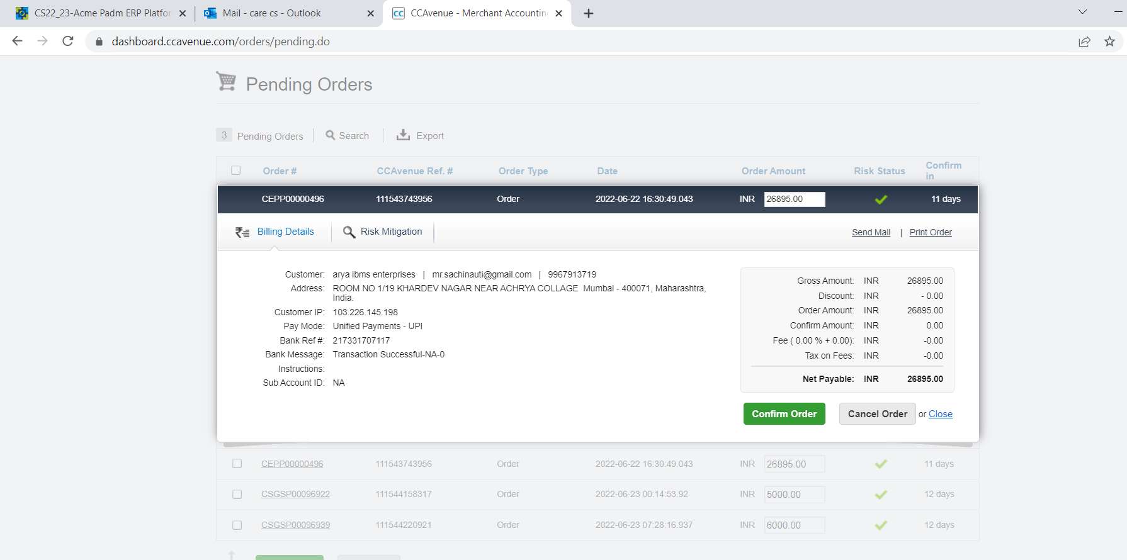
Task: Sort by Order Amount column header
Action: pos(773,171)
